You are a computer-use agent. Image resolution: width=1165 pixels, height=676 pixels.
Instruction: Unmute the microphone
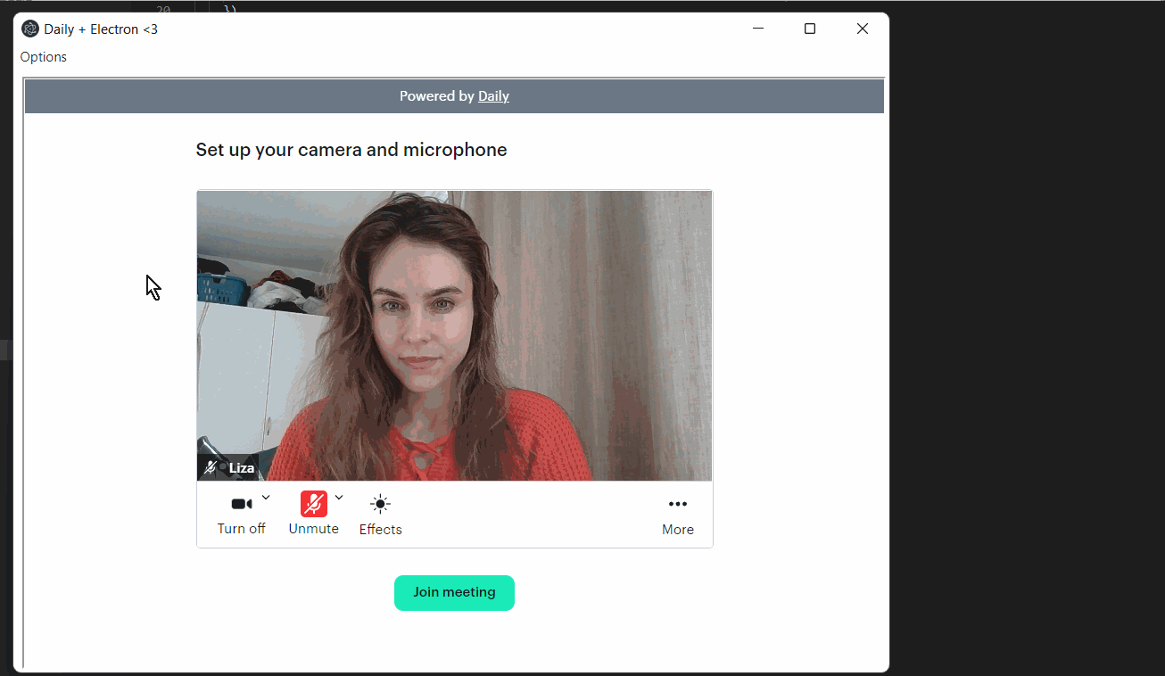click(313, 528)
